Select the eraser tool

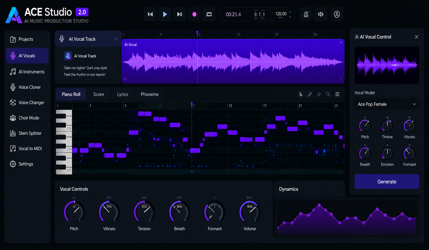pos(319,94)
